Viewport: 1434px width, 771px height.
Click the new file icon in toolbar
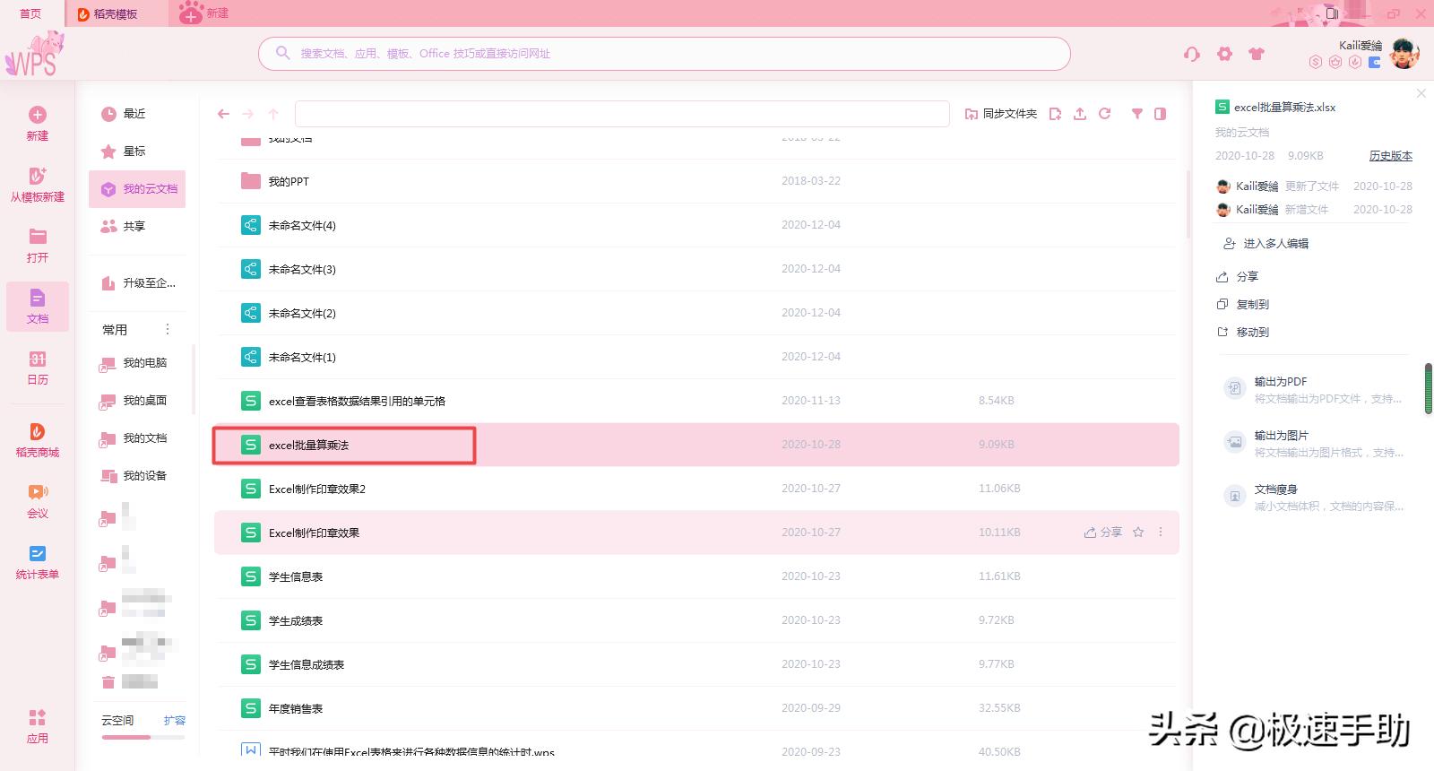coord(1055,114)
